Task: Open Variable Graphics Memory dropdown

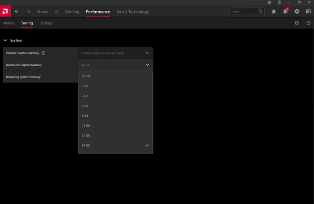Action: (x=115, y=53)
